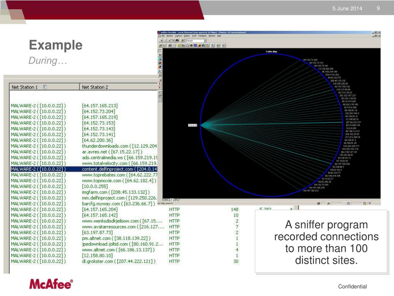Open the Display menu
This screenshot has height=296, width=394.
pos(187,36)
